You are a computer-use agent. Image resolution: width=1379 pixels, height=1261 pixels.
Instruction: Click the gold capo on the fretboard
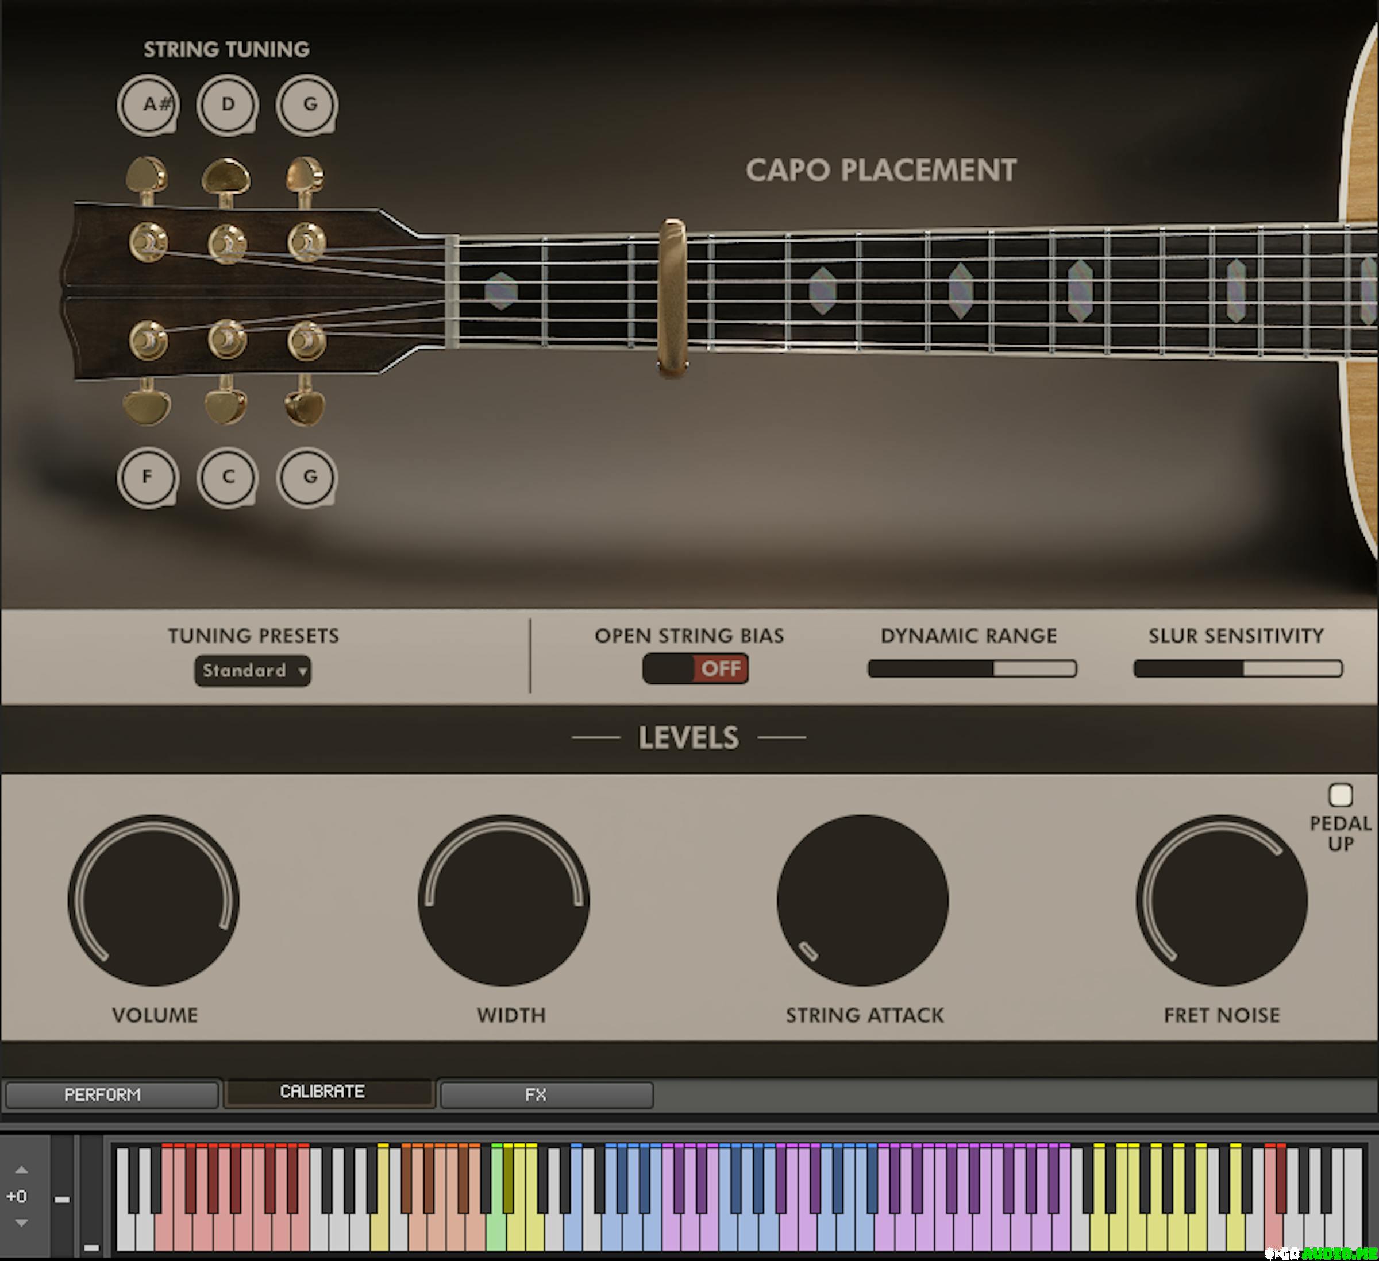pyautogui.click(x=672, y=298)
